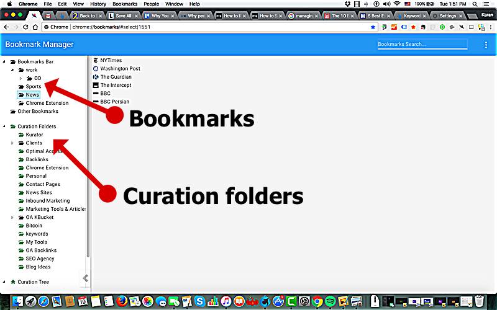Open the Bookmarks menu in menu bar
The height and width of the screenshot is (310, 497).
125,4
